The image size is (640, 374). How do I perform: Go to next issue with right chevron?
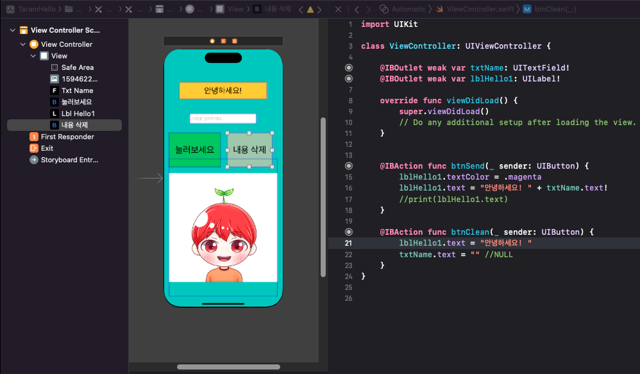tap(319, 10)
